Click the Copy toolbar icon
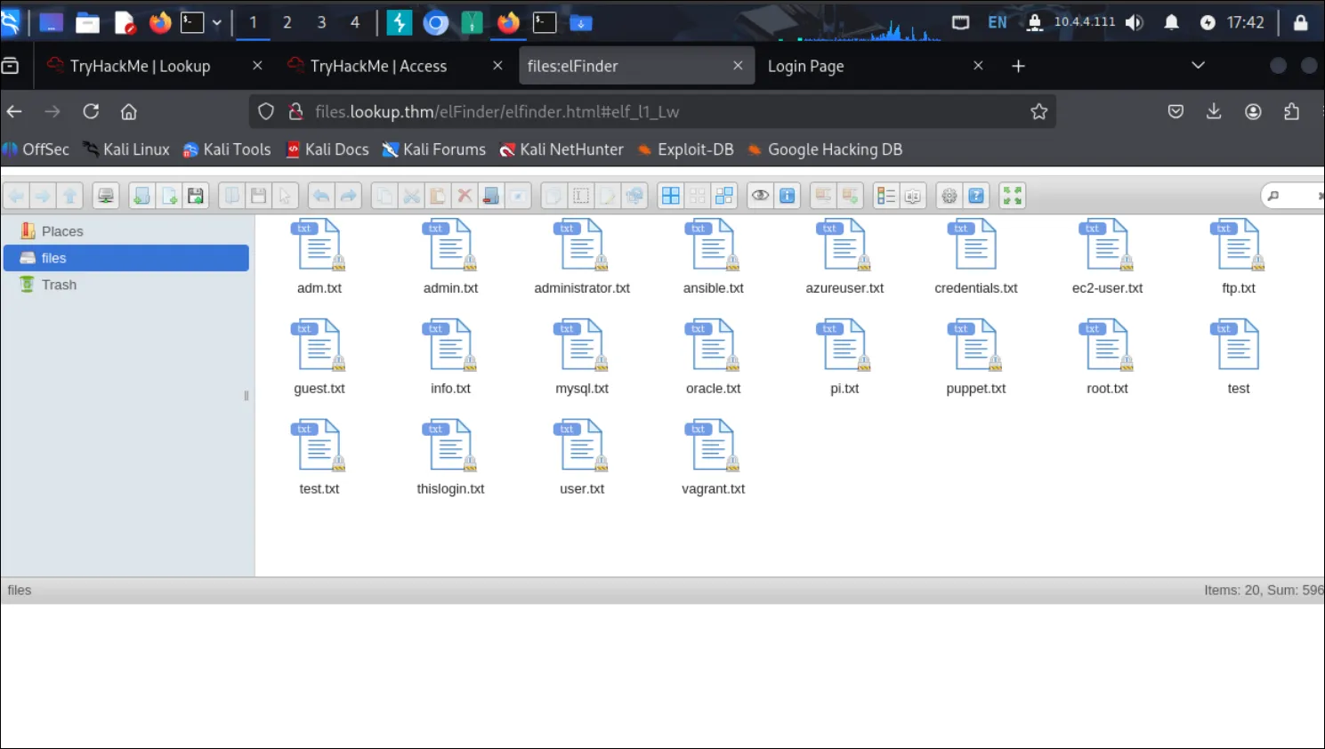Screen dimensions: 1325x749 384,196
